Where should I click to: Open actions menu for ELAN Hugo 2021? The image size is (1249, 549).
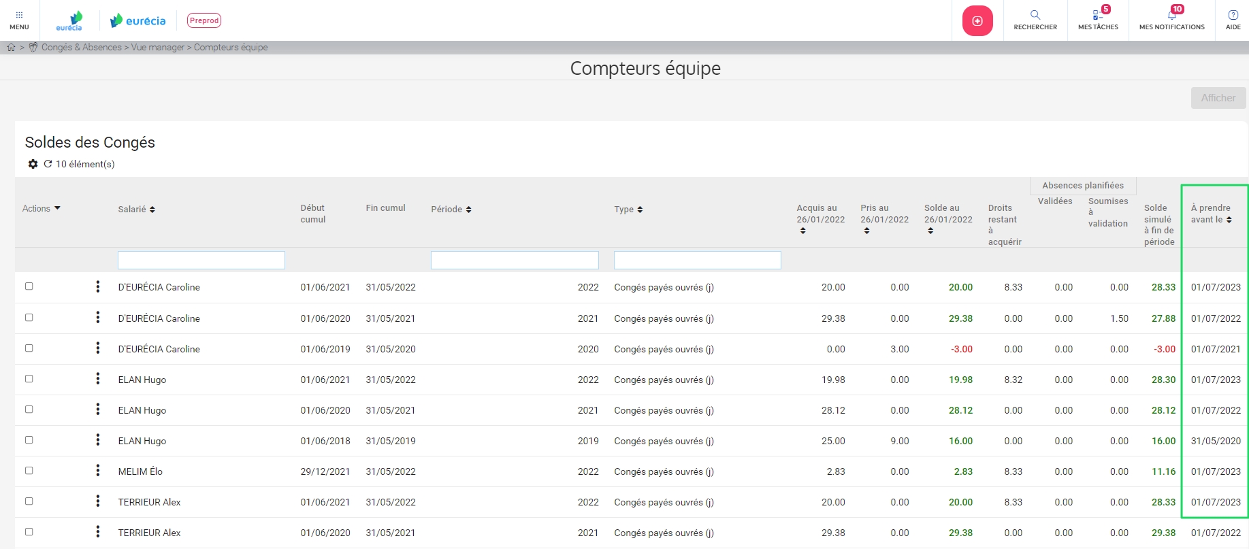(98, 409)
